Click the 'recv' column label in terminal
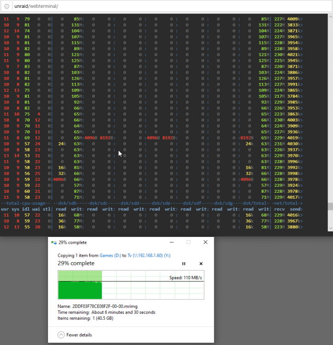The image size is (333, 345). (279, 209)
